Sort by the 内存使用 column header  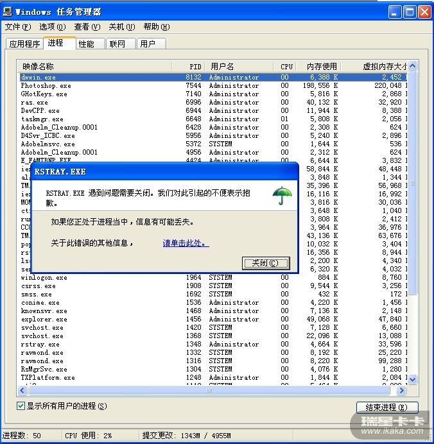(318, 67)
